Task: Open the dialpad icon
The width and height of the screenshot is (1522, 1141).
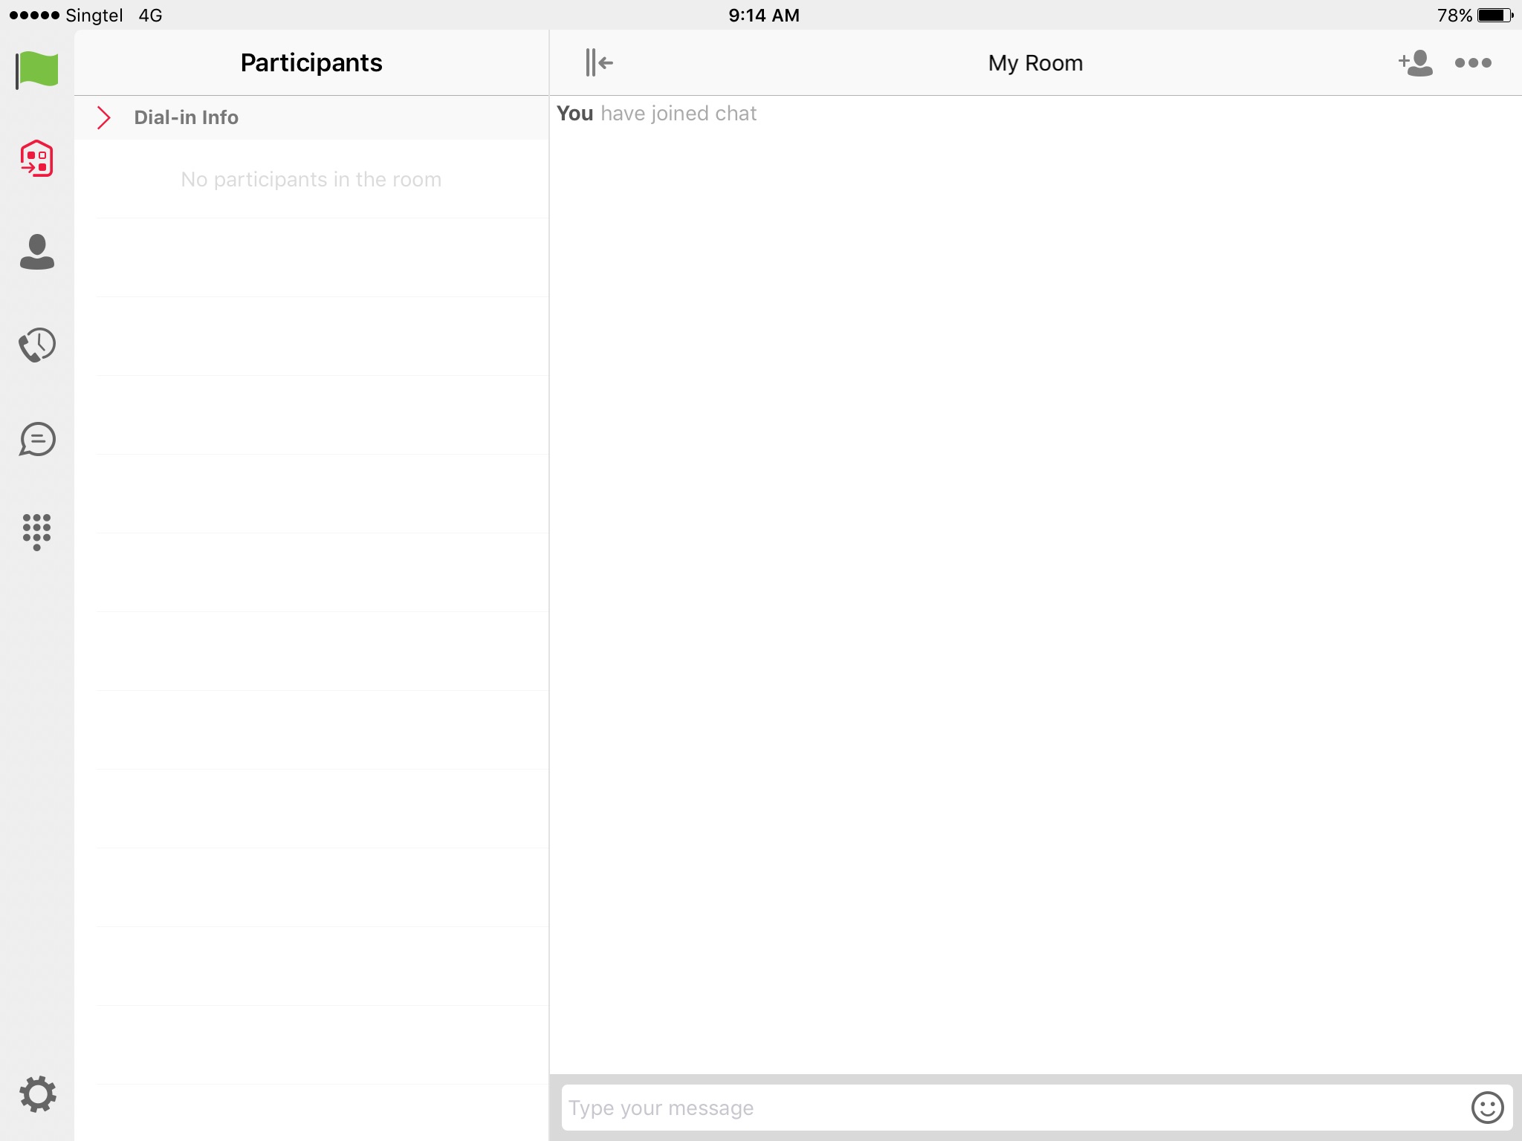Action: click(x=36, y=531)
